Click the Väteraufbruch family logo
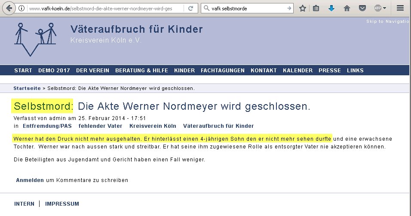The width and height of the screenshot is (411, 216). 35,40
